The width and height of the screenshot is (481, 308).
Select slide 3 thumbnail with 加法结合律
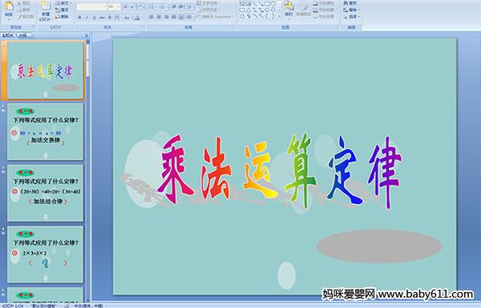coord(45,193)
